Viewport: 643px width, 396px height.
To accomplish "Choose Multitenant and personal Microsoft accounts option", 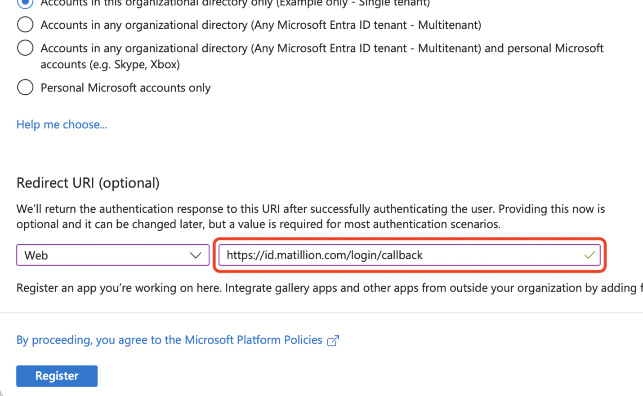I will 25,48.
